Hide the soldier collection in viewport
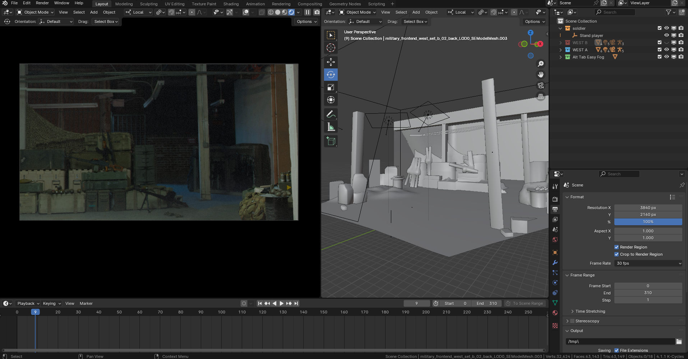This screenshot has height=359, width=688. click(x=666, y=28)
